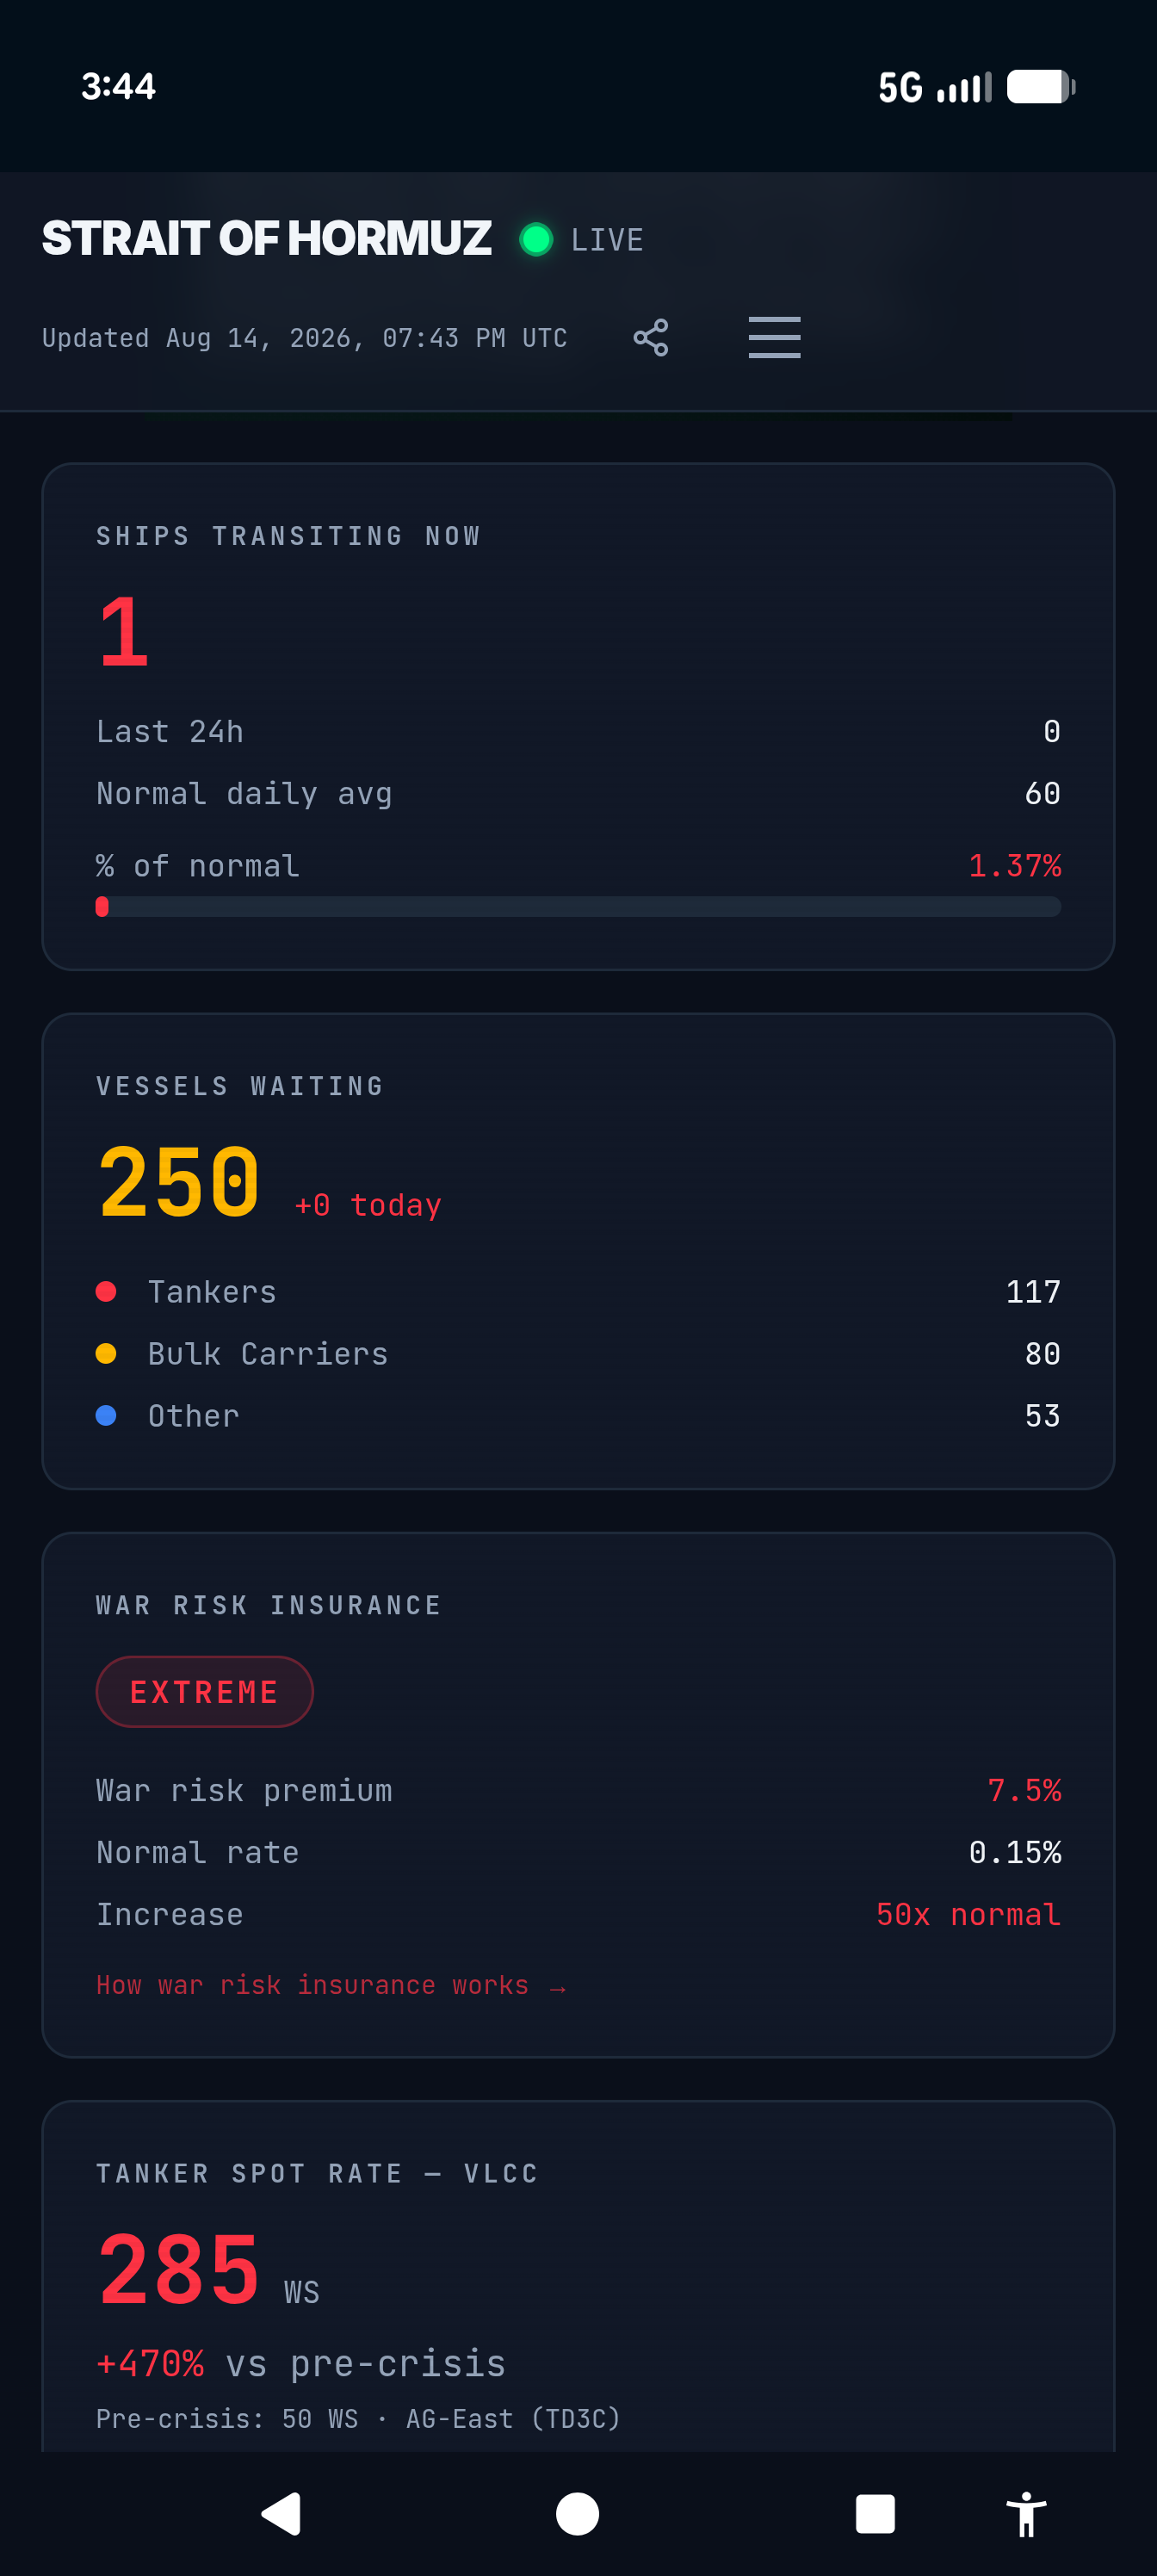Tap the green LIVE status dot
The image size is (1157, 2576).
(x=536, y=239)
